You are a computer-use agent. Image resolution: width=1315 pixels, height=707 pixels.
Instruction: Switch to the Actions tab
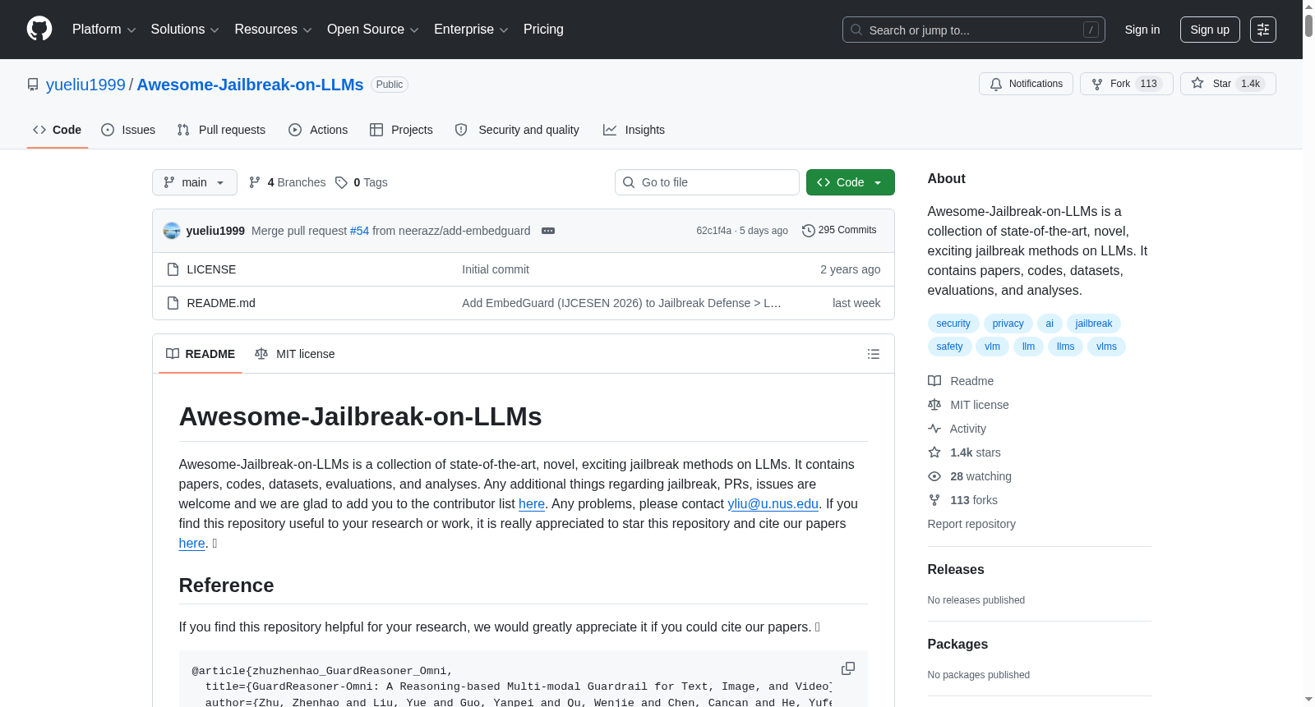pos(318,130)
